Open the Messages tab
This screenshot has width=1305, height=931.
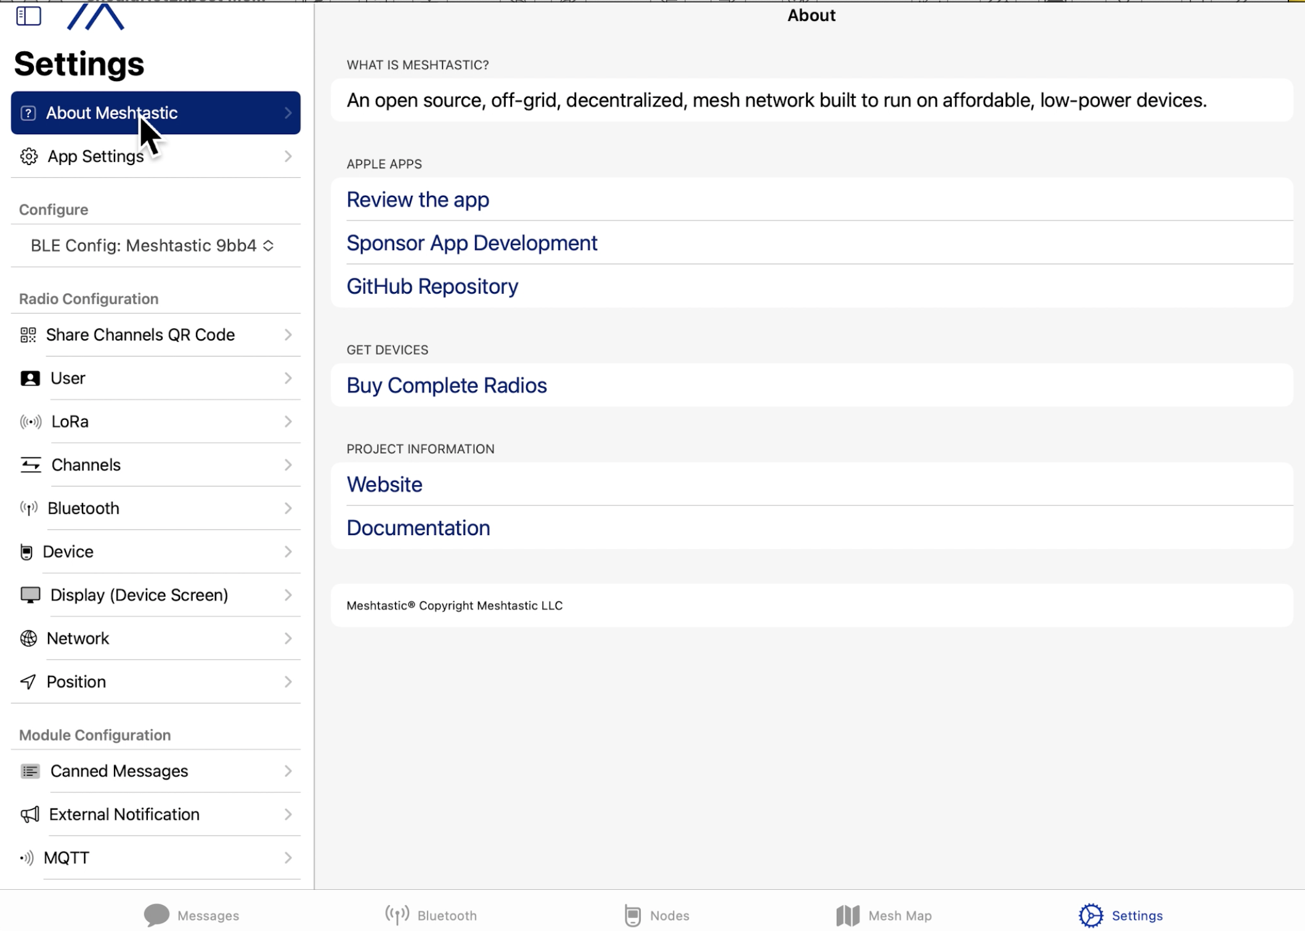point(192,915)
